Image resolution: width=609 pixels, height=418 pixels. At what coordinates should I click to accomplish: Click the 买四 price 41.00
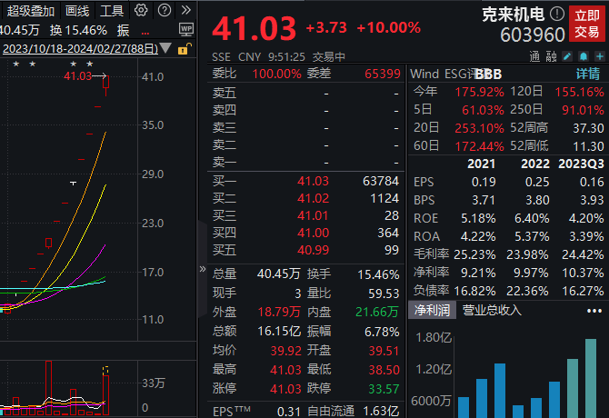coord(313,233)
